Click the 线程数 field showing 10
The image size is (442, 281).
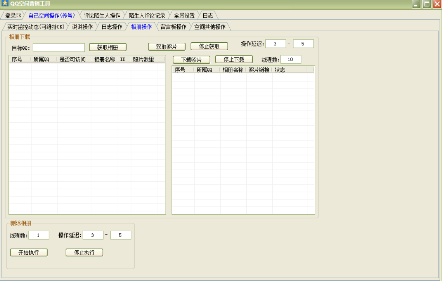coord(291,59)
